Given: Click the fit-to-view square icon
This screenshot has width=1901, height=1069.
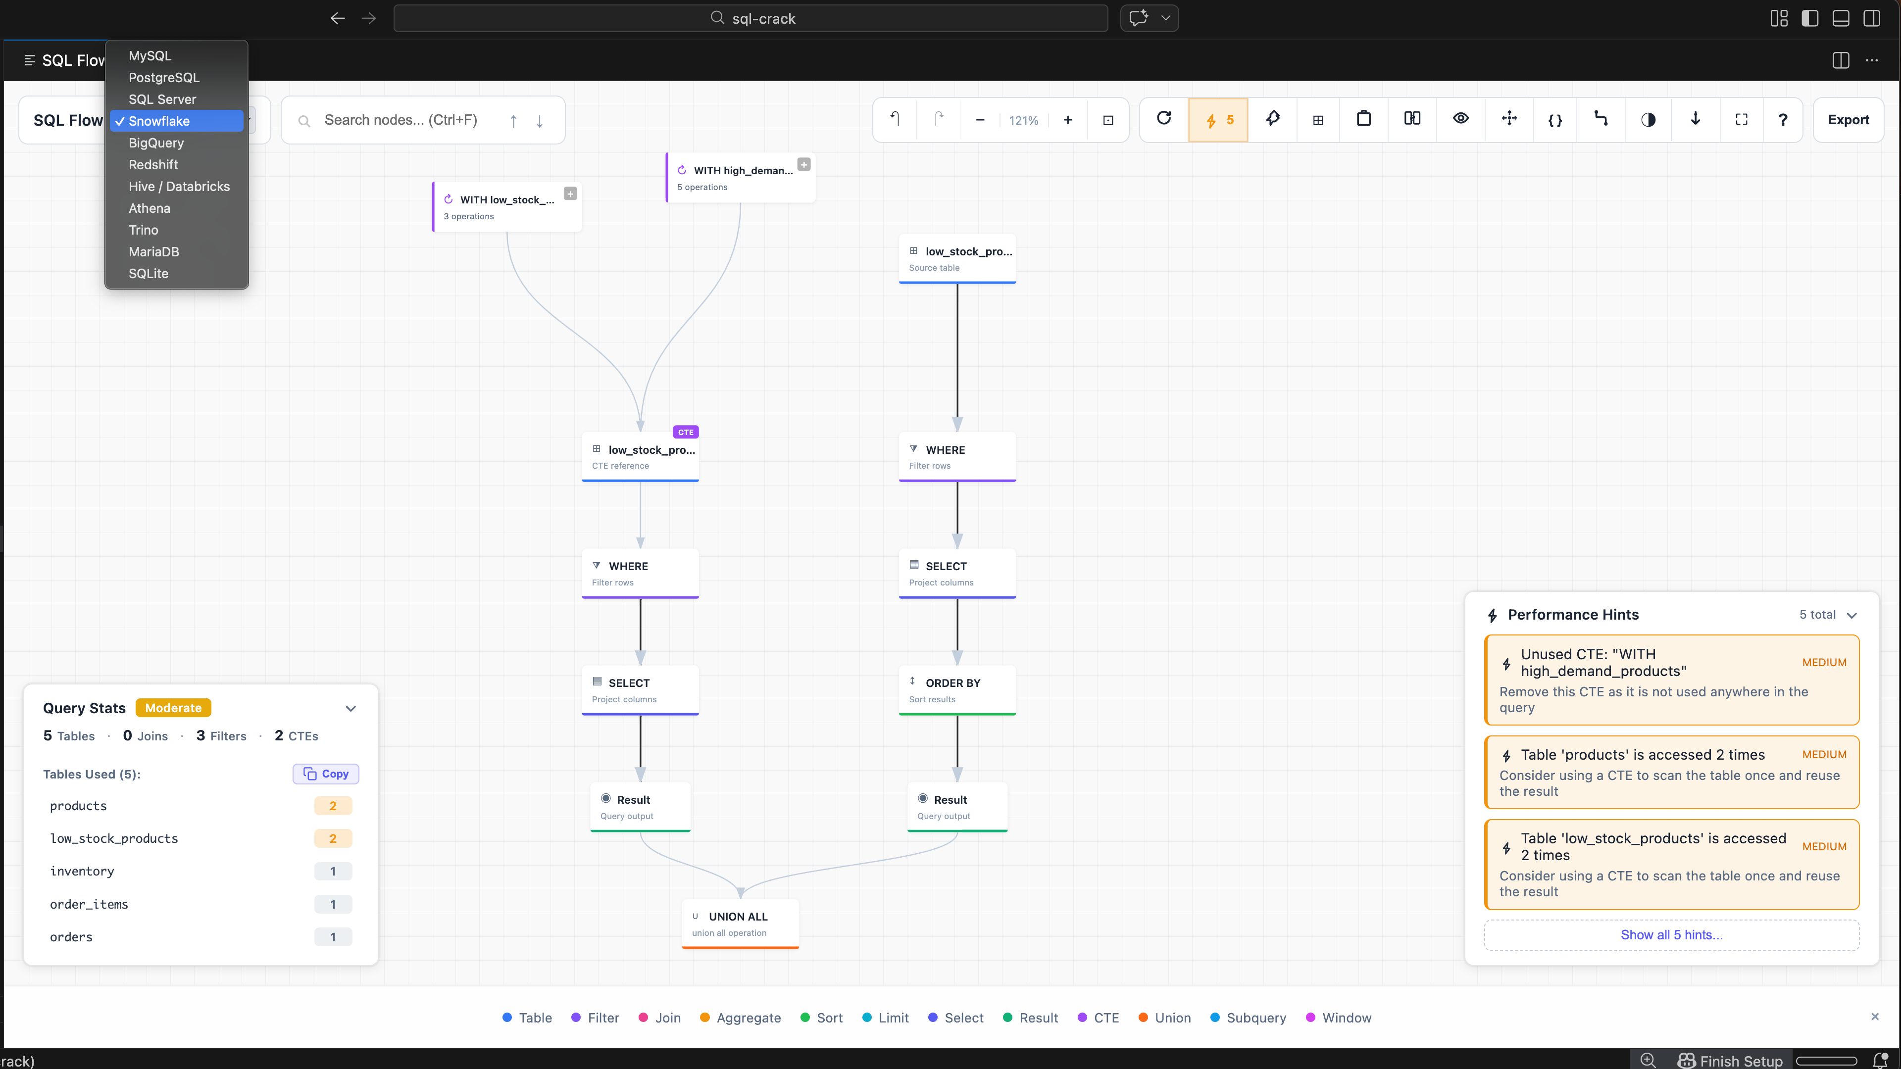Looking at the screenshot, I should [1108, 120].
